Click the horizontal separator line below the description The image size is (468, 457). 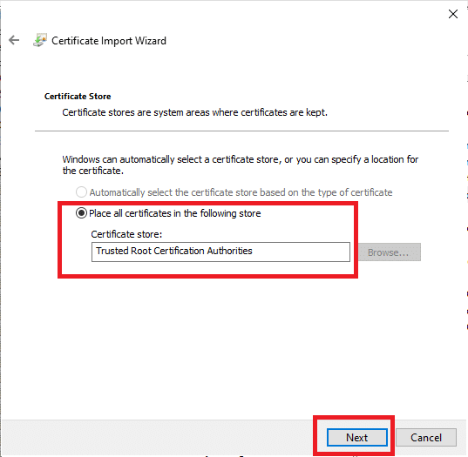[x=241, y=131]
